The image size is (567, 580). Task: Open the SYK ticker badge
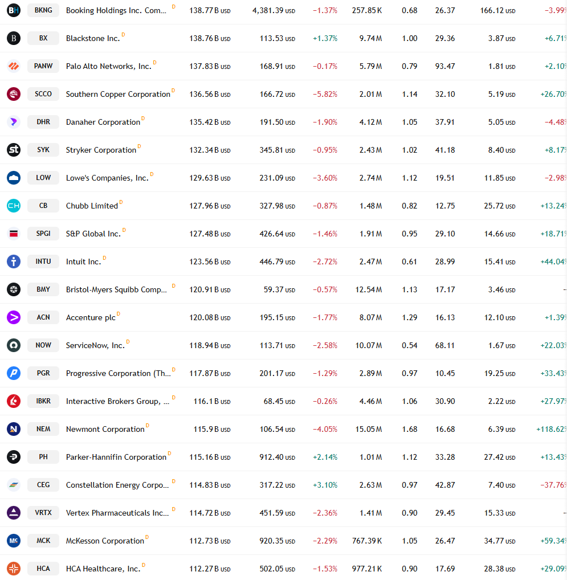pyautogui.click(x=43, y=150)
